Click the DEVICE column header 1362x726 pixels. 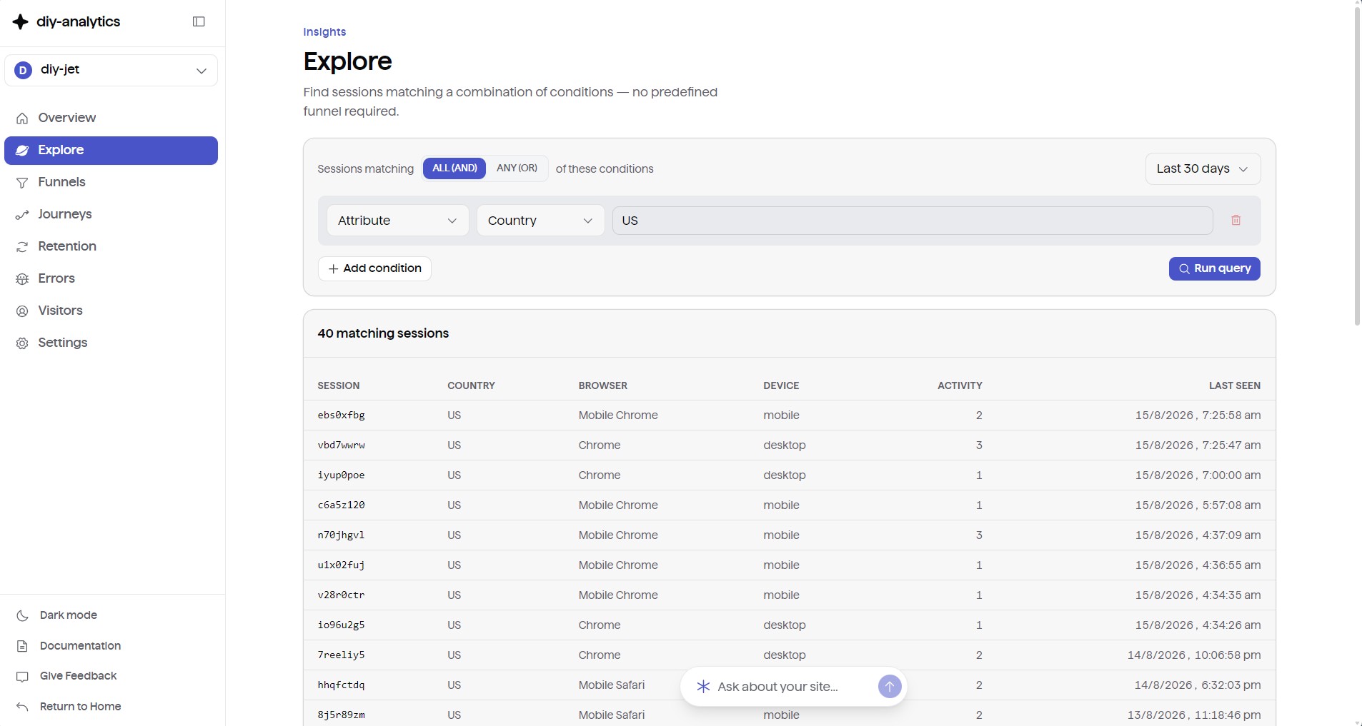781,385
